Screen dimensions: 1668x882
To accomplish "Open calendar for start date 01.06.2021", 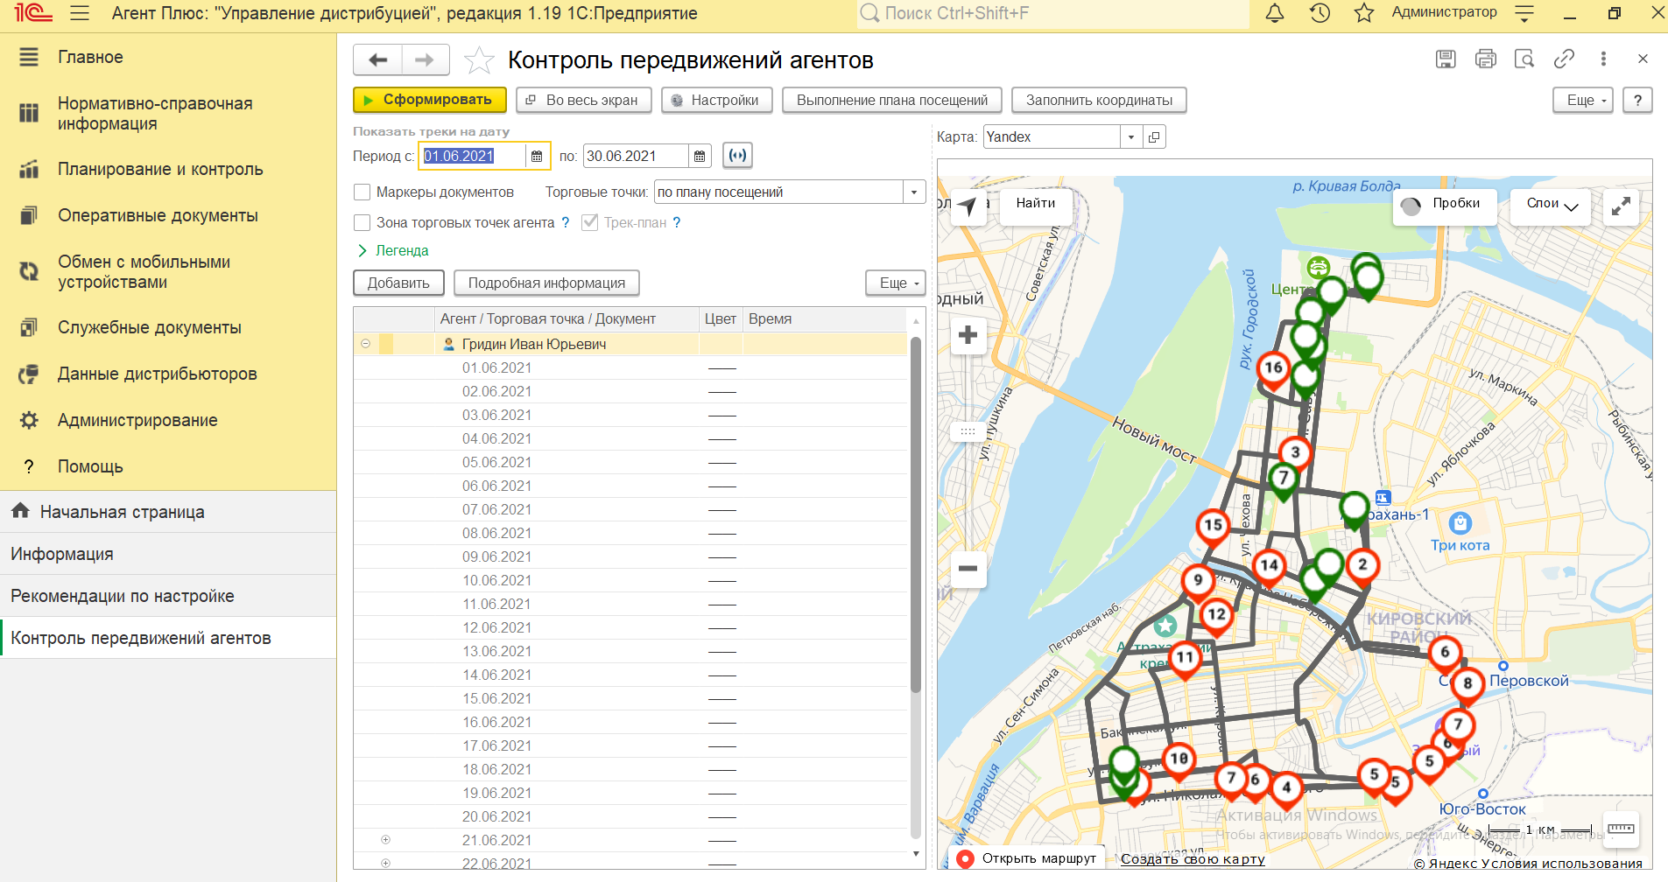I will coord(537,157).
